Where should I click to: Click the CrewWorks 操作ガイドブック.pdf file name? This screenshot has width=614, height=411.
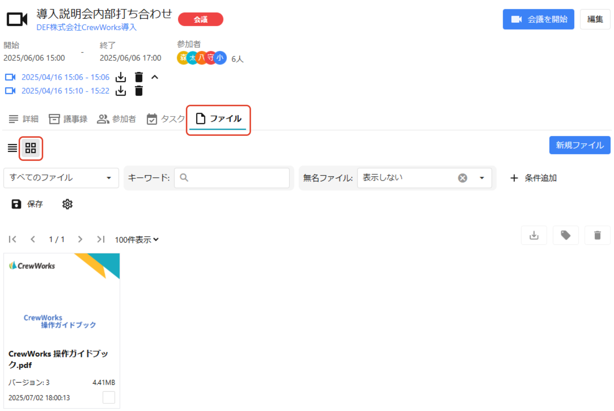(x=58, y=359)
